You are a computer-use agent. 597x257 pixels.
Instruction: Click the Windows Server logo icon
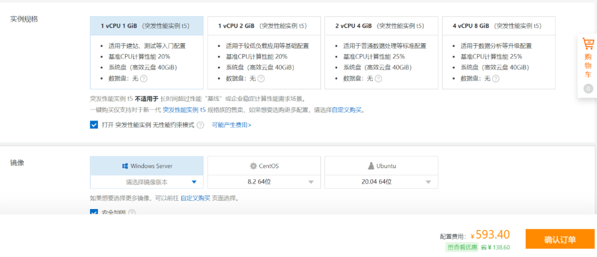point(125,166)
